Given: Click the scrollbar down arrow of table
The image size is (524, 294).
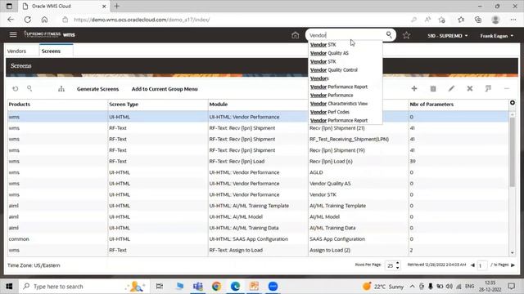Looking at the screenshot, I should click(513, 253).
